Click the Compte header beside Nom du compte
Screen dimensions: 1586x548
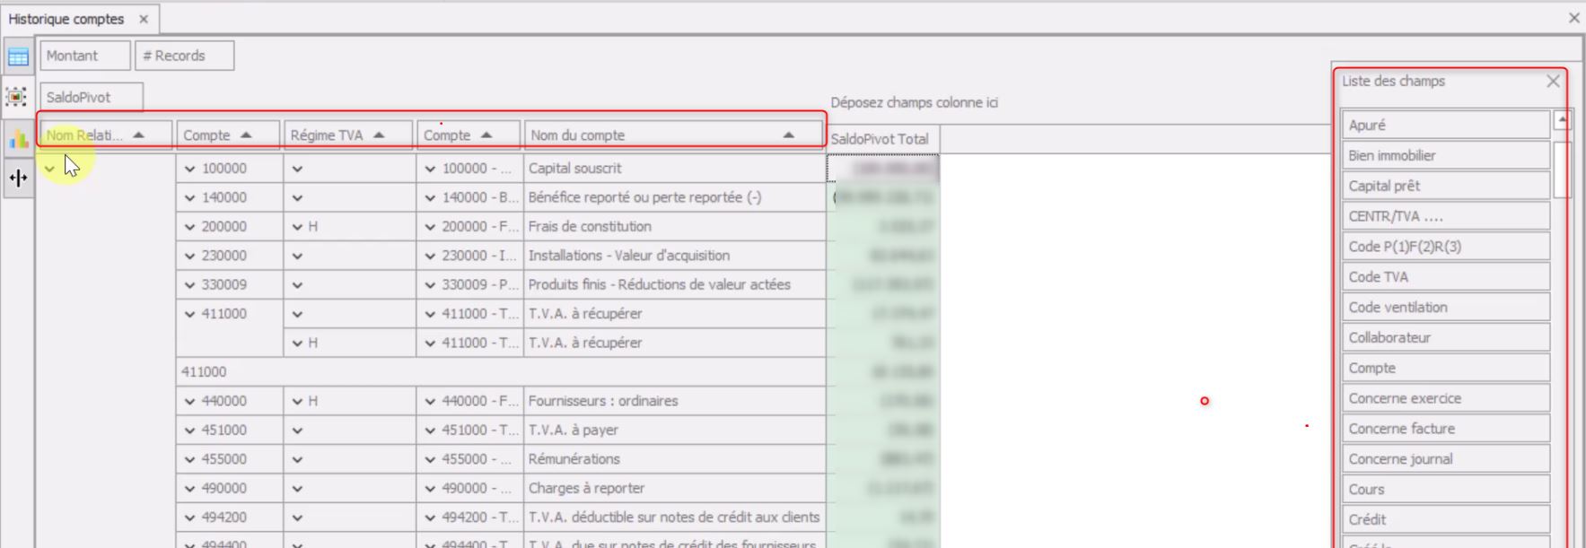(469, 135)
